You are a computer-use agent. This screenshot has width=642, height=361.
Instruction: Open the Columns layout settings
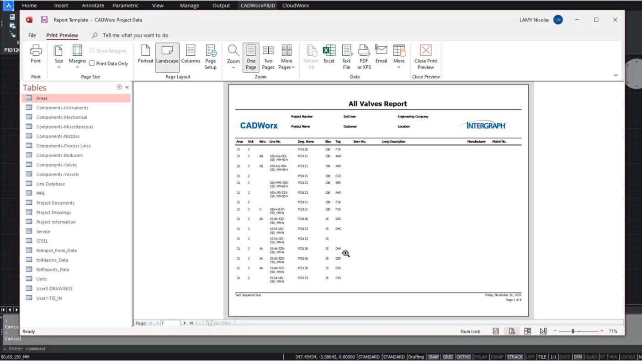pos(191,55)
